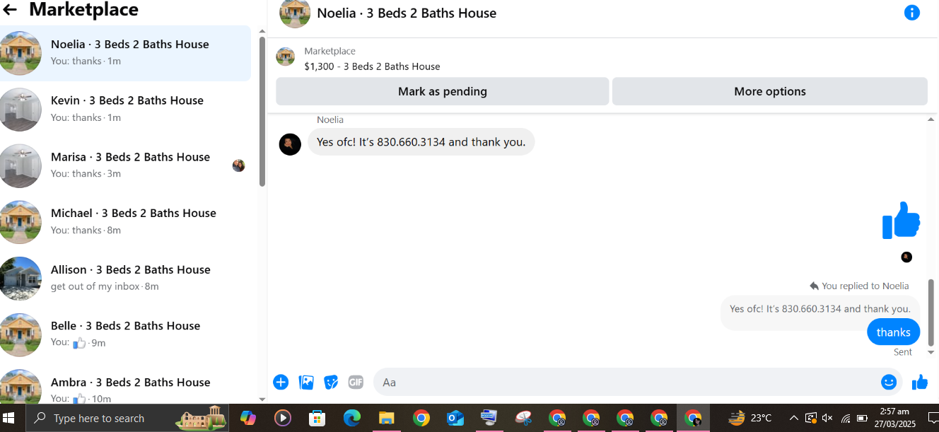Open Marisa's chat thread
939x432 pixels.
[126, 165]
